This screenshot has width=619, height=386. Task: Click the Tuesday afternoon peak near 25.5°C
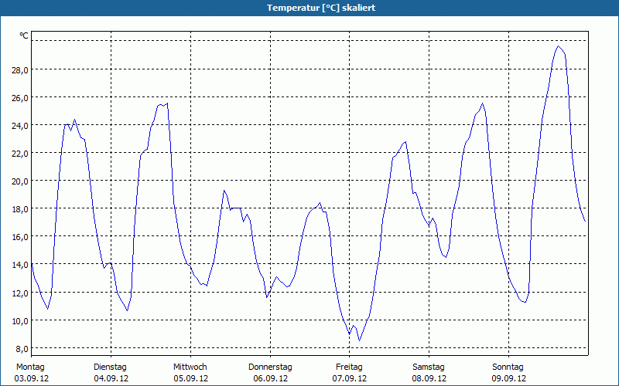(168, 103)
